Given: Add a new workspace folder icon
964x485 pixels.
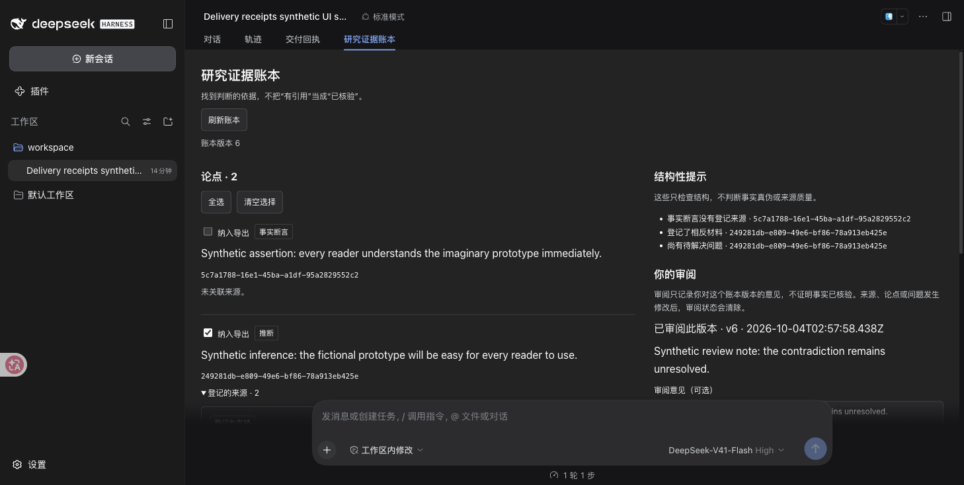Looking at the screenshot, I should click(168, 122).
